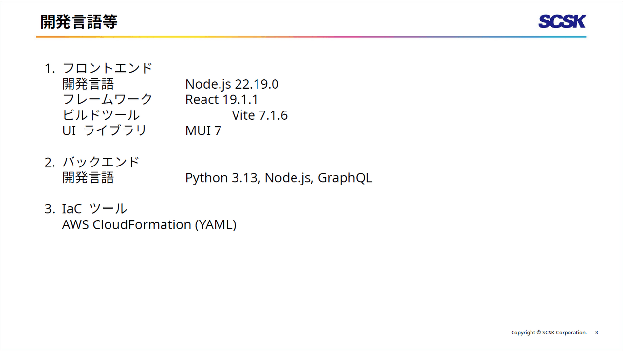Click the SCSK logo
Viewport: 623px width, 351px height.
coord(562,21)
